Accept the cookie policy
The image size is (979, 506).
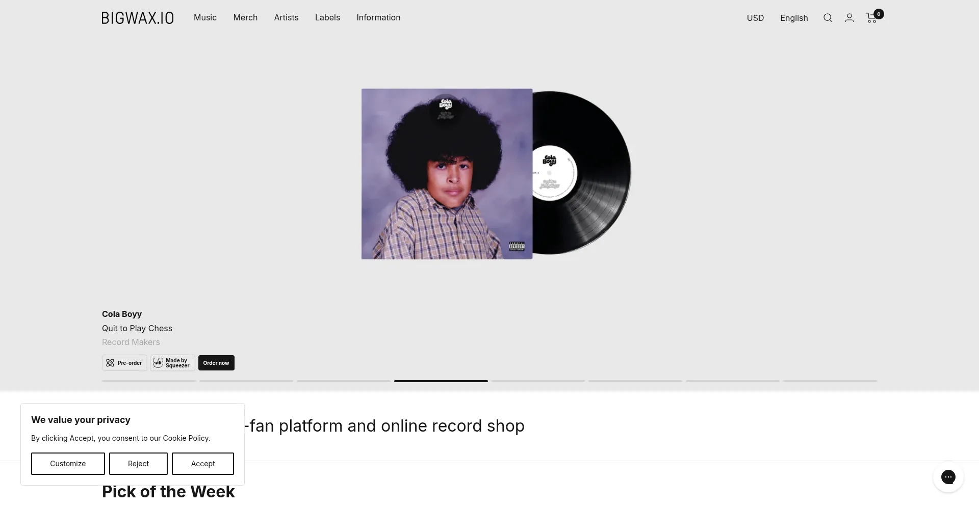coord(203,464)
